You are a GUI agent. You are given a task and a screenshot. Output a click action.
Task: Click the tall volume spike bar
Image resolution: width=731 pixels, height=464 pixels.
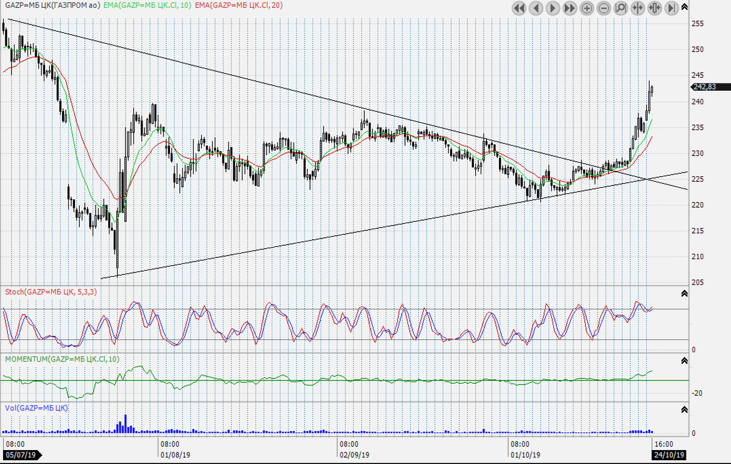125,424
